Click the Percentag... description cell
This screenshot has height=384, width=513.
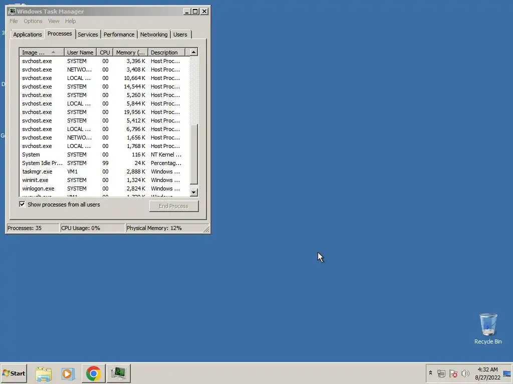click(166, 163)
